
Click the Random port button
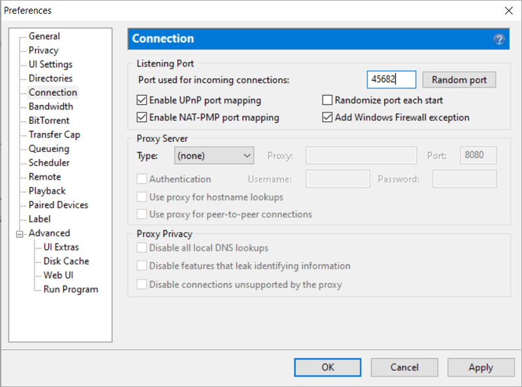pyautogui.click(x=459, y=79)
